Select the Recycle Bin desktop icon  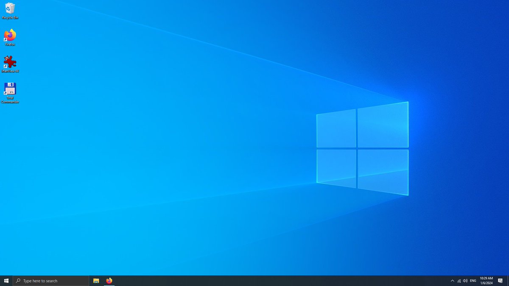(10, 11)
